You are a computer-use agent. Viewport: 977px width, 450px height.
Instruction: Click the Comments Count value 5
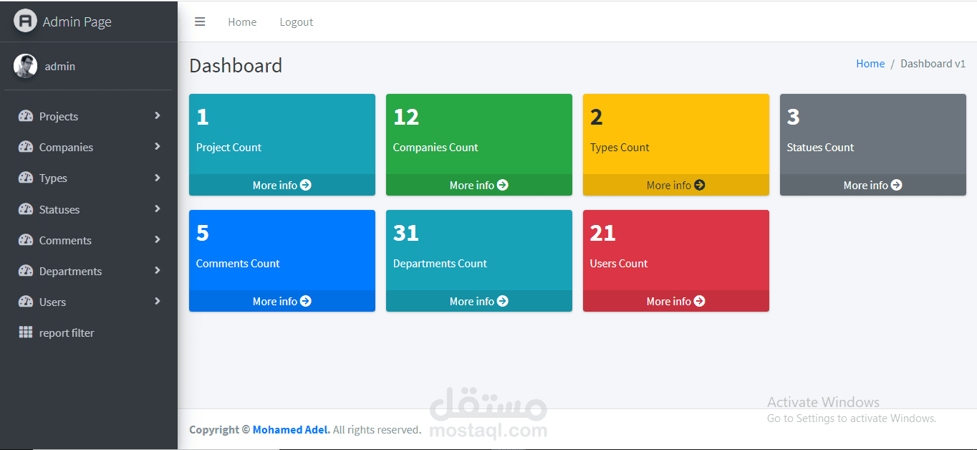[203, 233]
